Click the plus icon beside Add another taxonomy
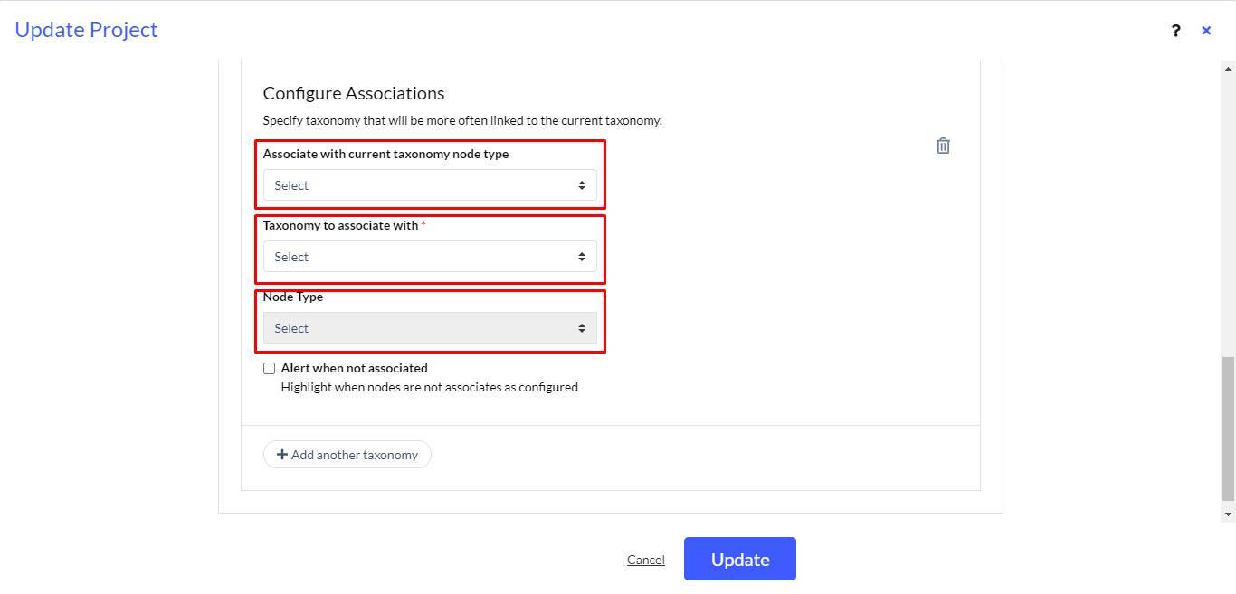This screenshot has height=594, width=1236. pyautogui.click(x=282, y=455)
